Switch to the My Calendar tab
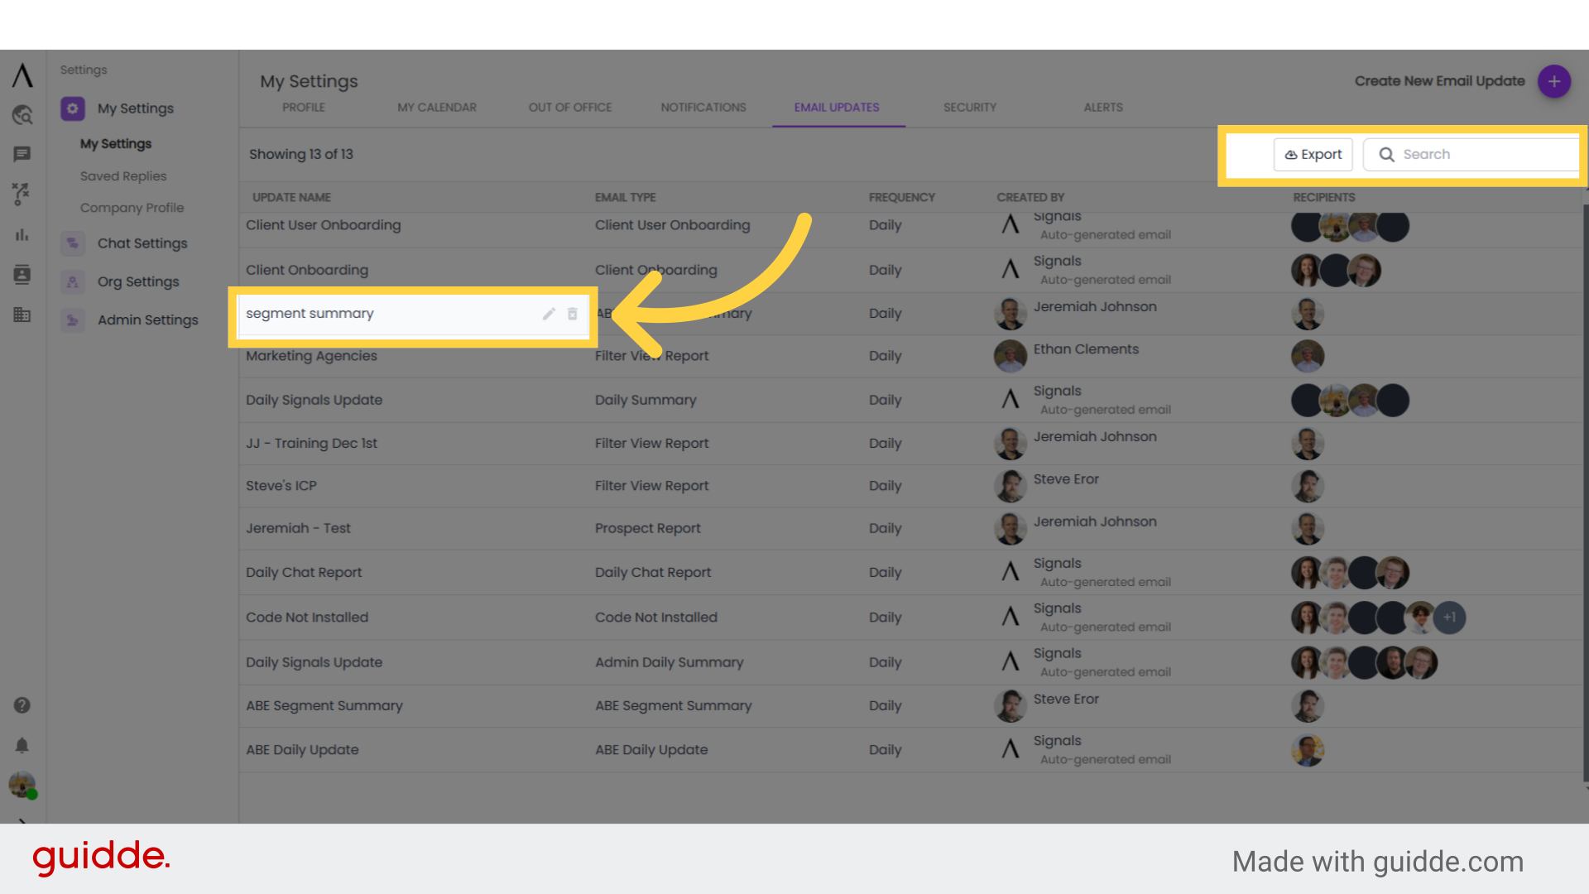Viewport: 1589px width, 894px height. coord(437,108)
